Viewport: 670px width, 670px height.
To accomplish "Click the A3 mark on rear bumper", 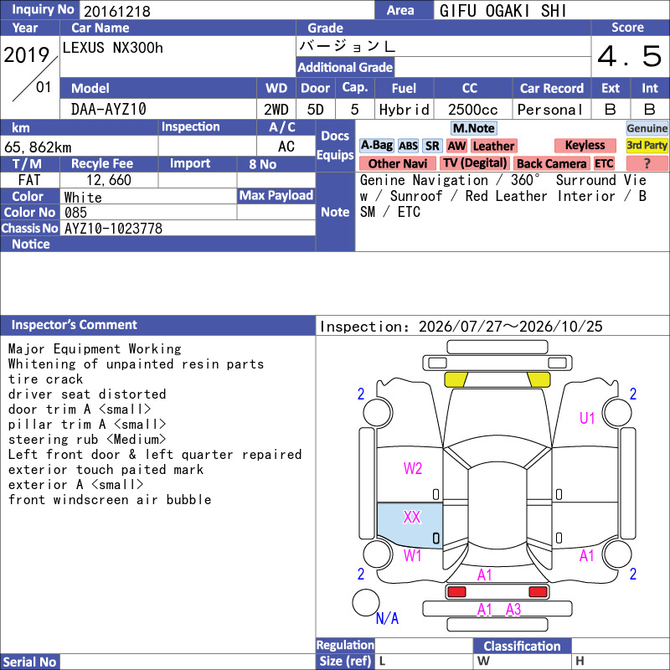I will point(513,610).
